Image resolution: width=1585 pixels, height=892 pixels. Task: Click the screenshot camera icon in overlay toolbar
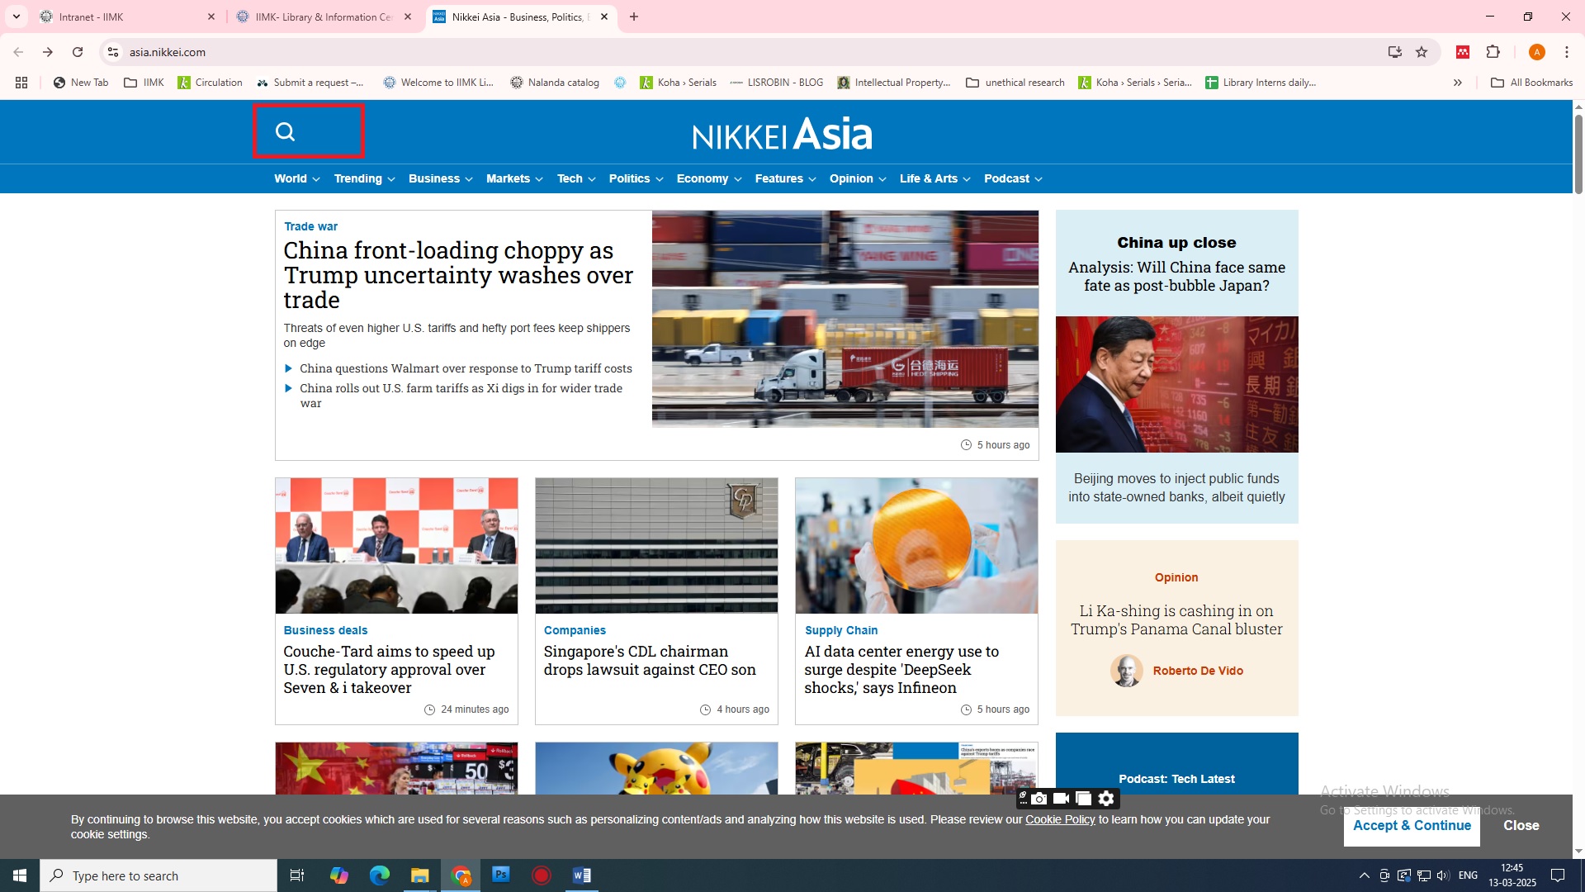[x=1039, y=799]
